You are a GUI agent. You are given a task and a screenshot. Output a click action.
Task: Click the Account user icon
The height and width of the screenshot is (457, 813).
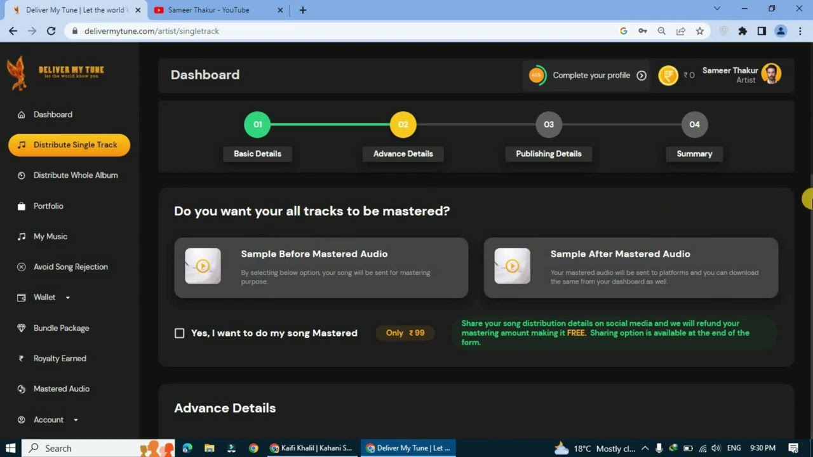pos(21,420)
